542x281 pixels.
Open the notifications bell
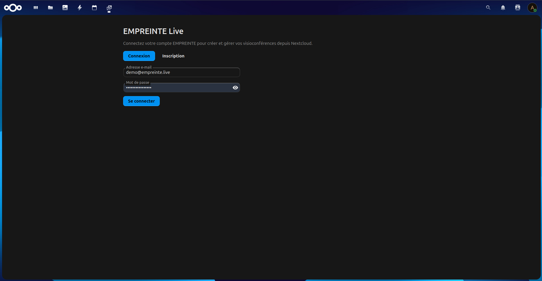click(x=503, y=8)
